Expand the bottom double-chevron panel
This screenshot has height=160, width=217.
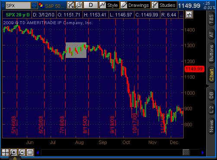(15, 158)
